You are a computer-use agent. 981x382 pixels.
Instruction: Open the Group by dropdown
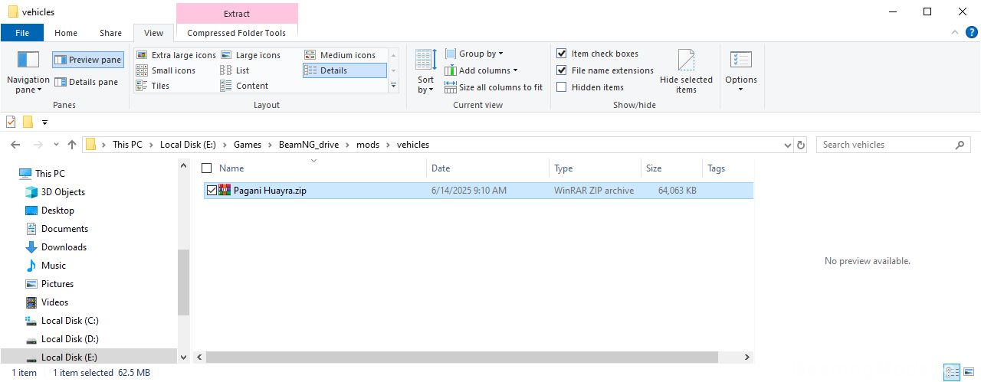coord(474,54)
